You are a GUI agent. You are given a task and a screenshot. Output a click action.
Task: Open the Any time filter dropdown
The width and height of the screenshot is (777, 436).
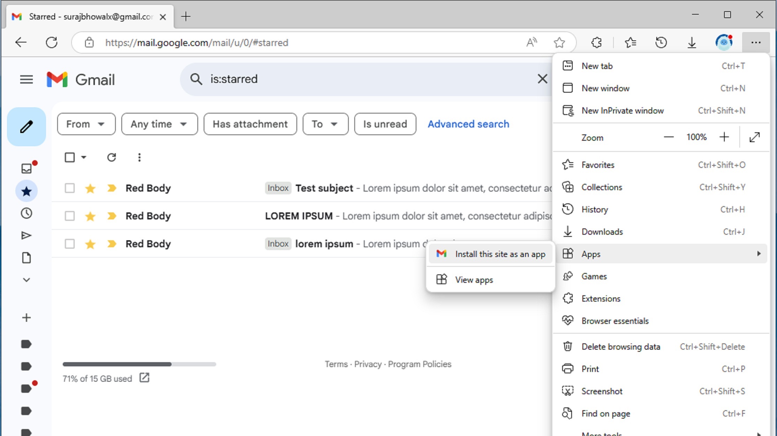click(x=159, y=124)
